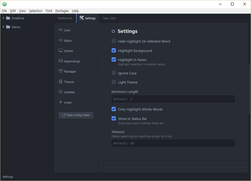Click the Core sliders icon
The height and width of the screenshot is (181, 251).
[x=61, y=30]
